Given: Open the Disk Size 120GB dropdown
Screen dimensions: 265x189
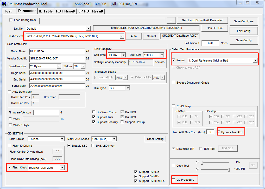Looking at the screenshot, I should coord(162,55).
